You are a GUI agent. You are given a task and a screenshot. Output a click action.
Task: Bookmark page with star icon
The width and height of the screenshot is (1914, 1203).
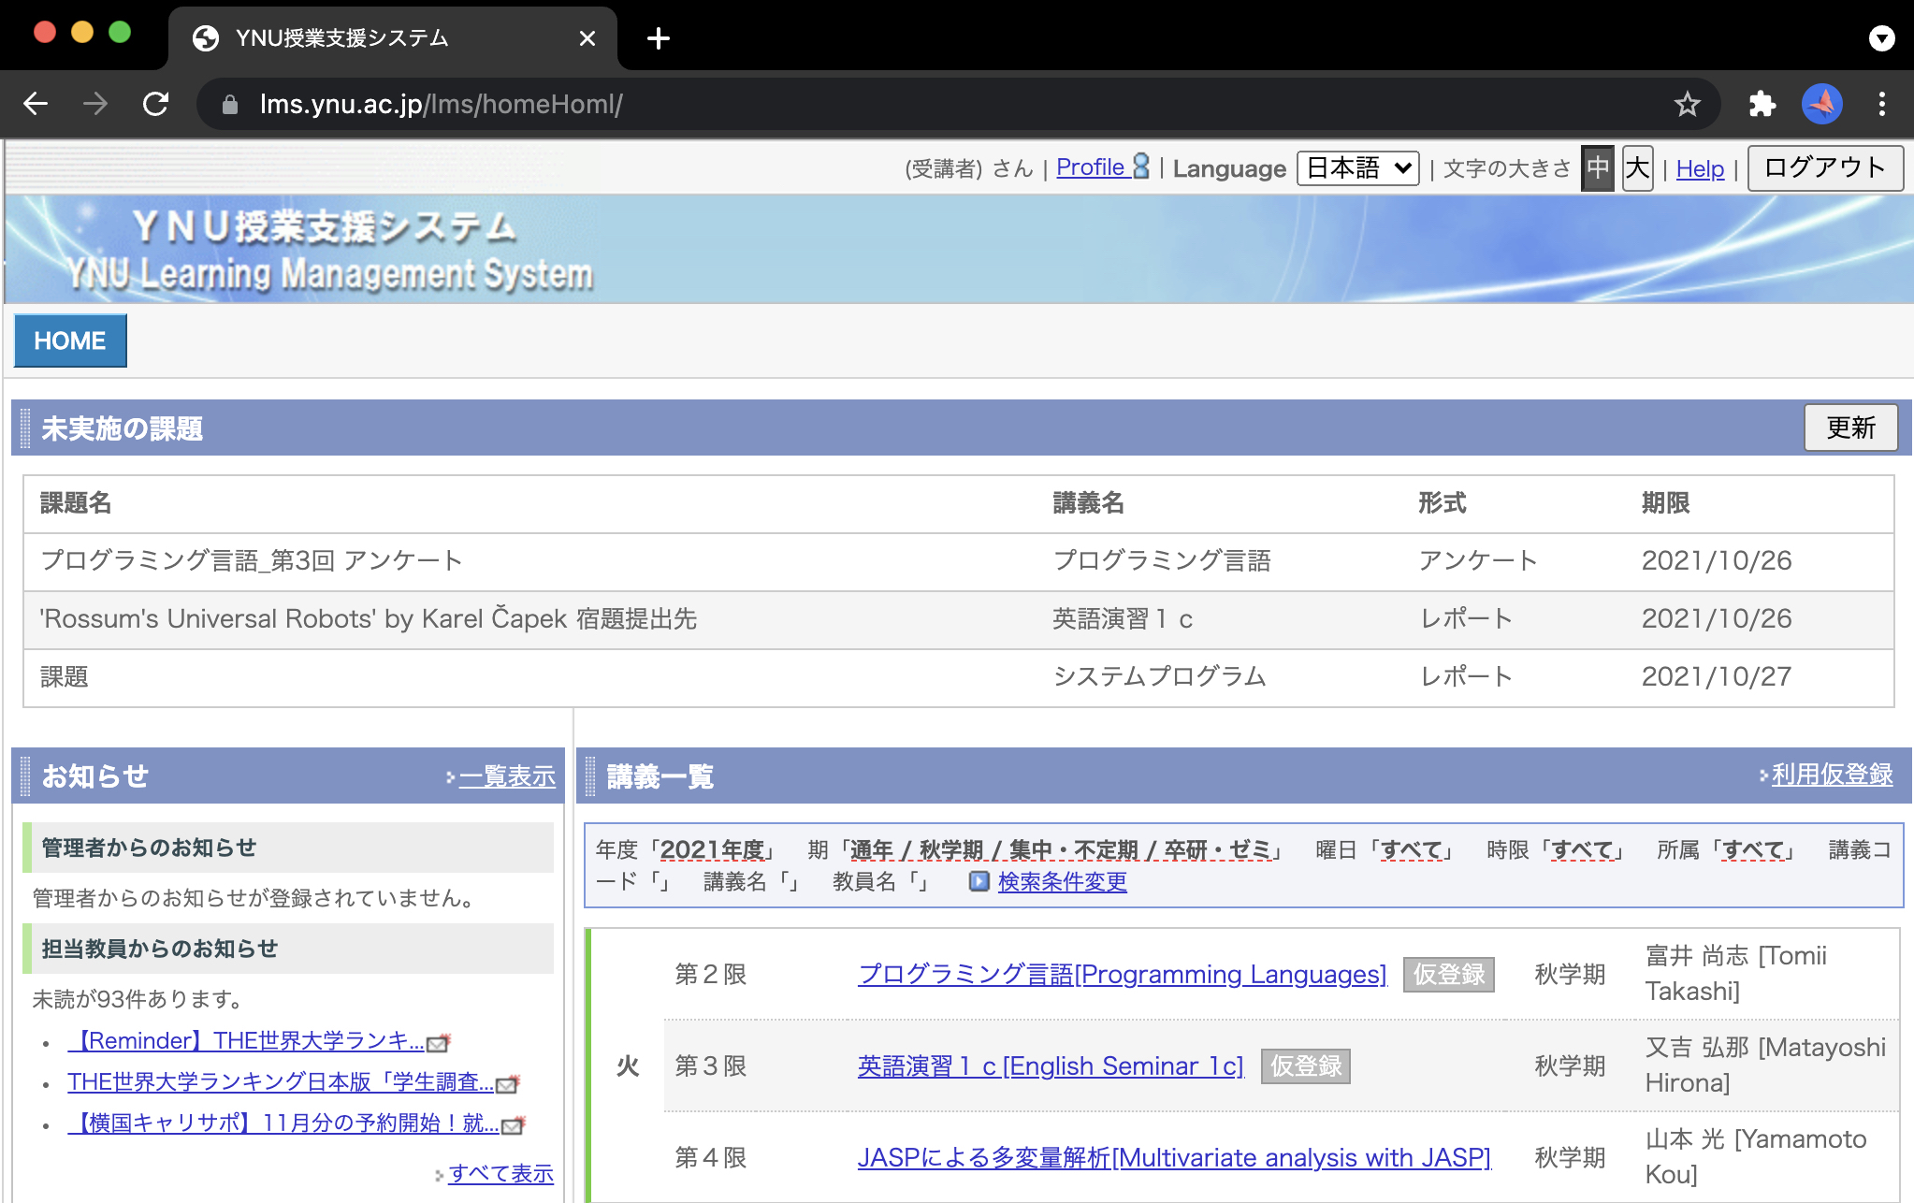pyautogui.click(x=1687, y=104)
